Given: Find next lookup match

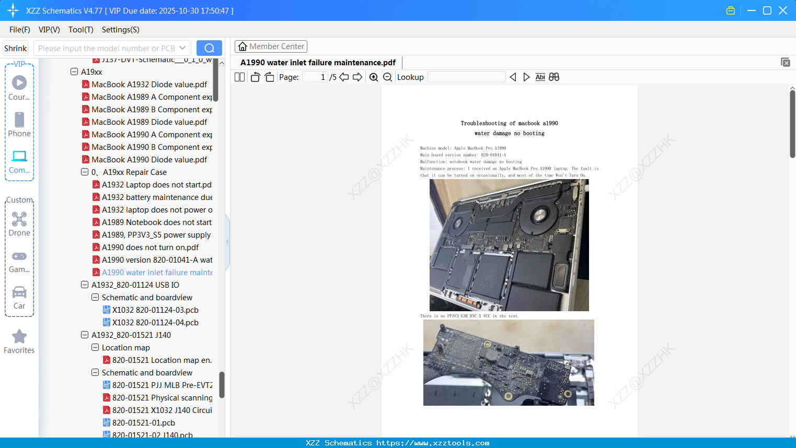Looking at the screenshot, I should pos(526,77).
